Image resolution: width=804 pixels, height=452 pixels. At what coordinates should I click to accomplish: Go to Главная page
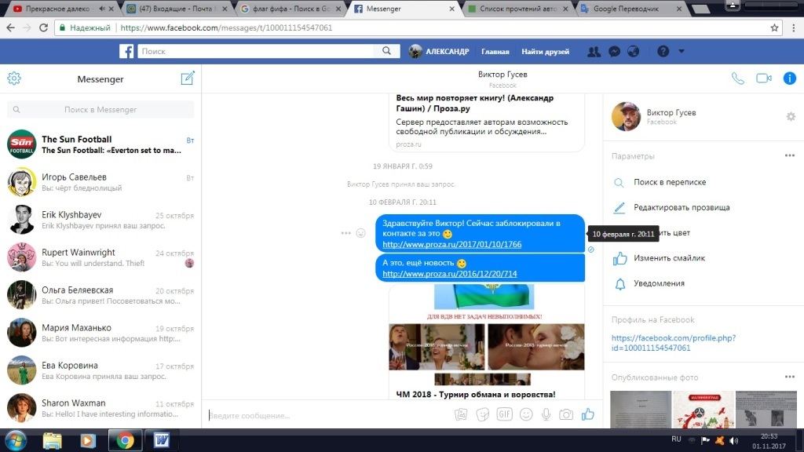tap(495, 51)
